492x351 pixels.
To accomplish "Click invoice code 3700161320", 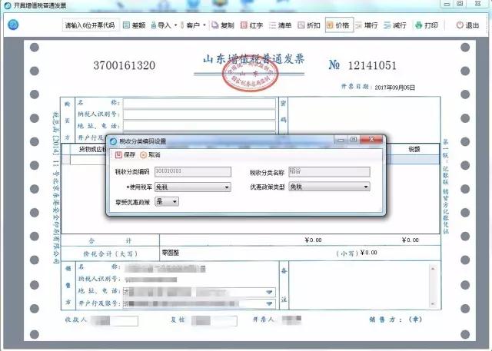I will (x=125, y=65).
